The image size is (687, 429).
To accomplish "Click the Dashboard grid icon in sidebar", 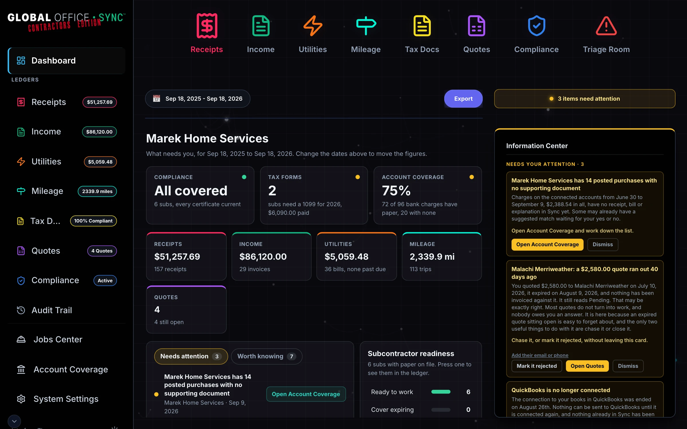I will point(21,60).
